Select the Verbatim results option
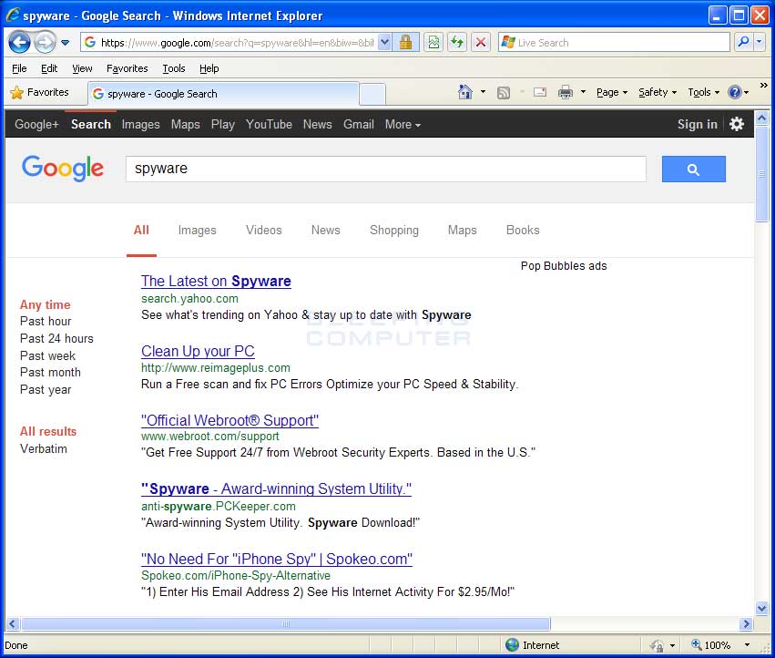 pos(44,448)
